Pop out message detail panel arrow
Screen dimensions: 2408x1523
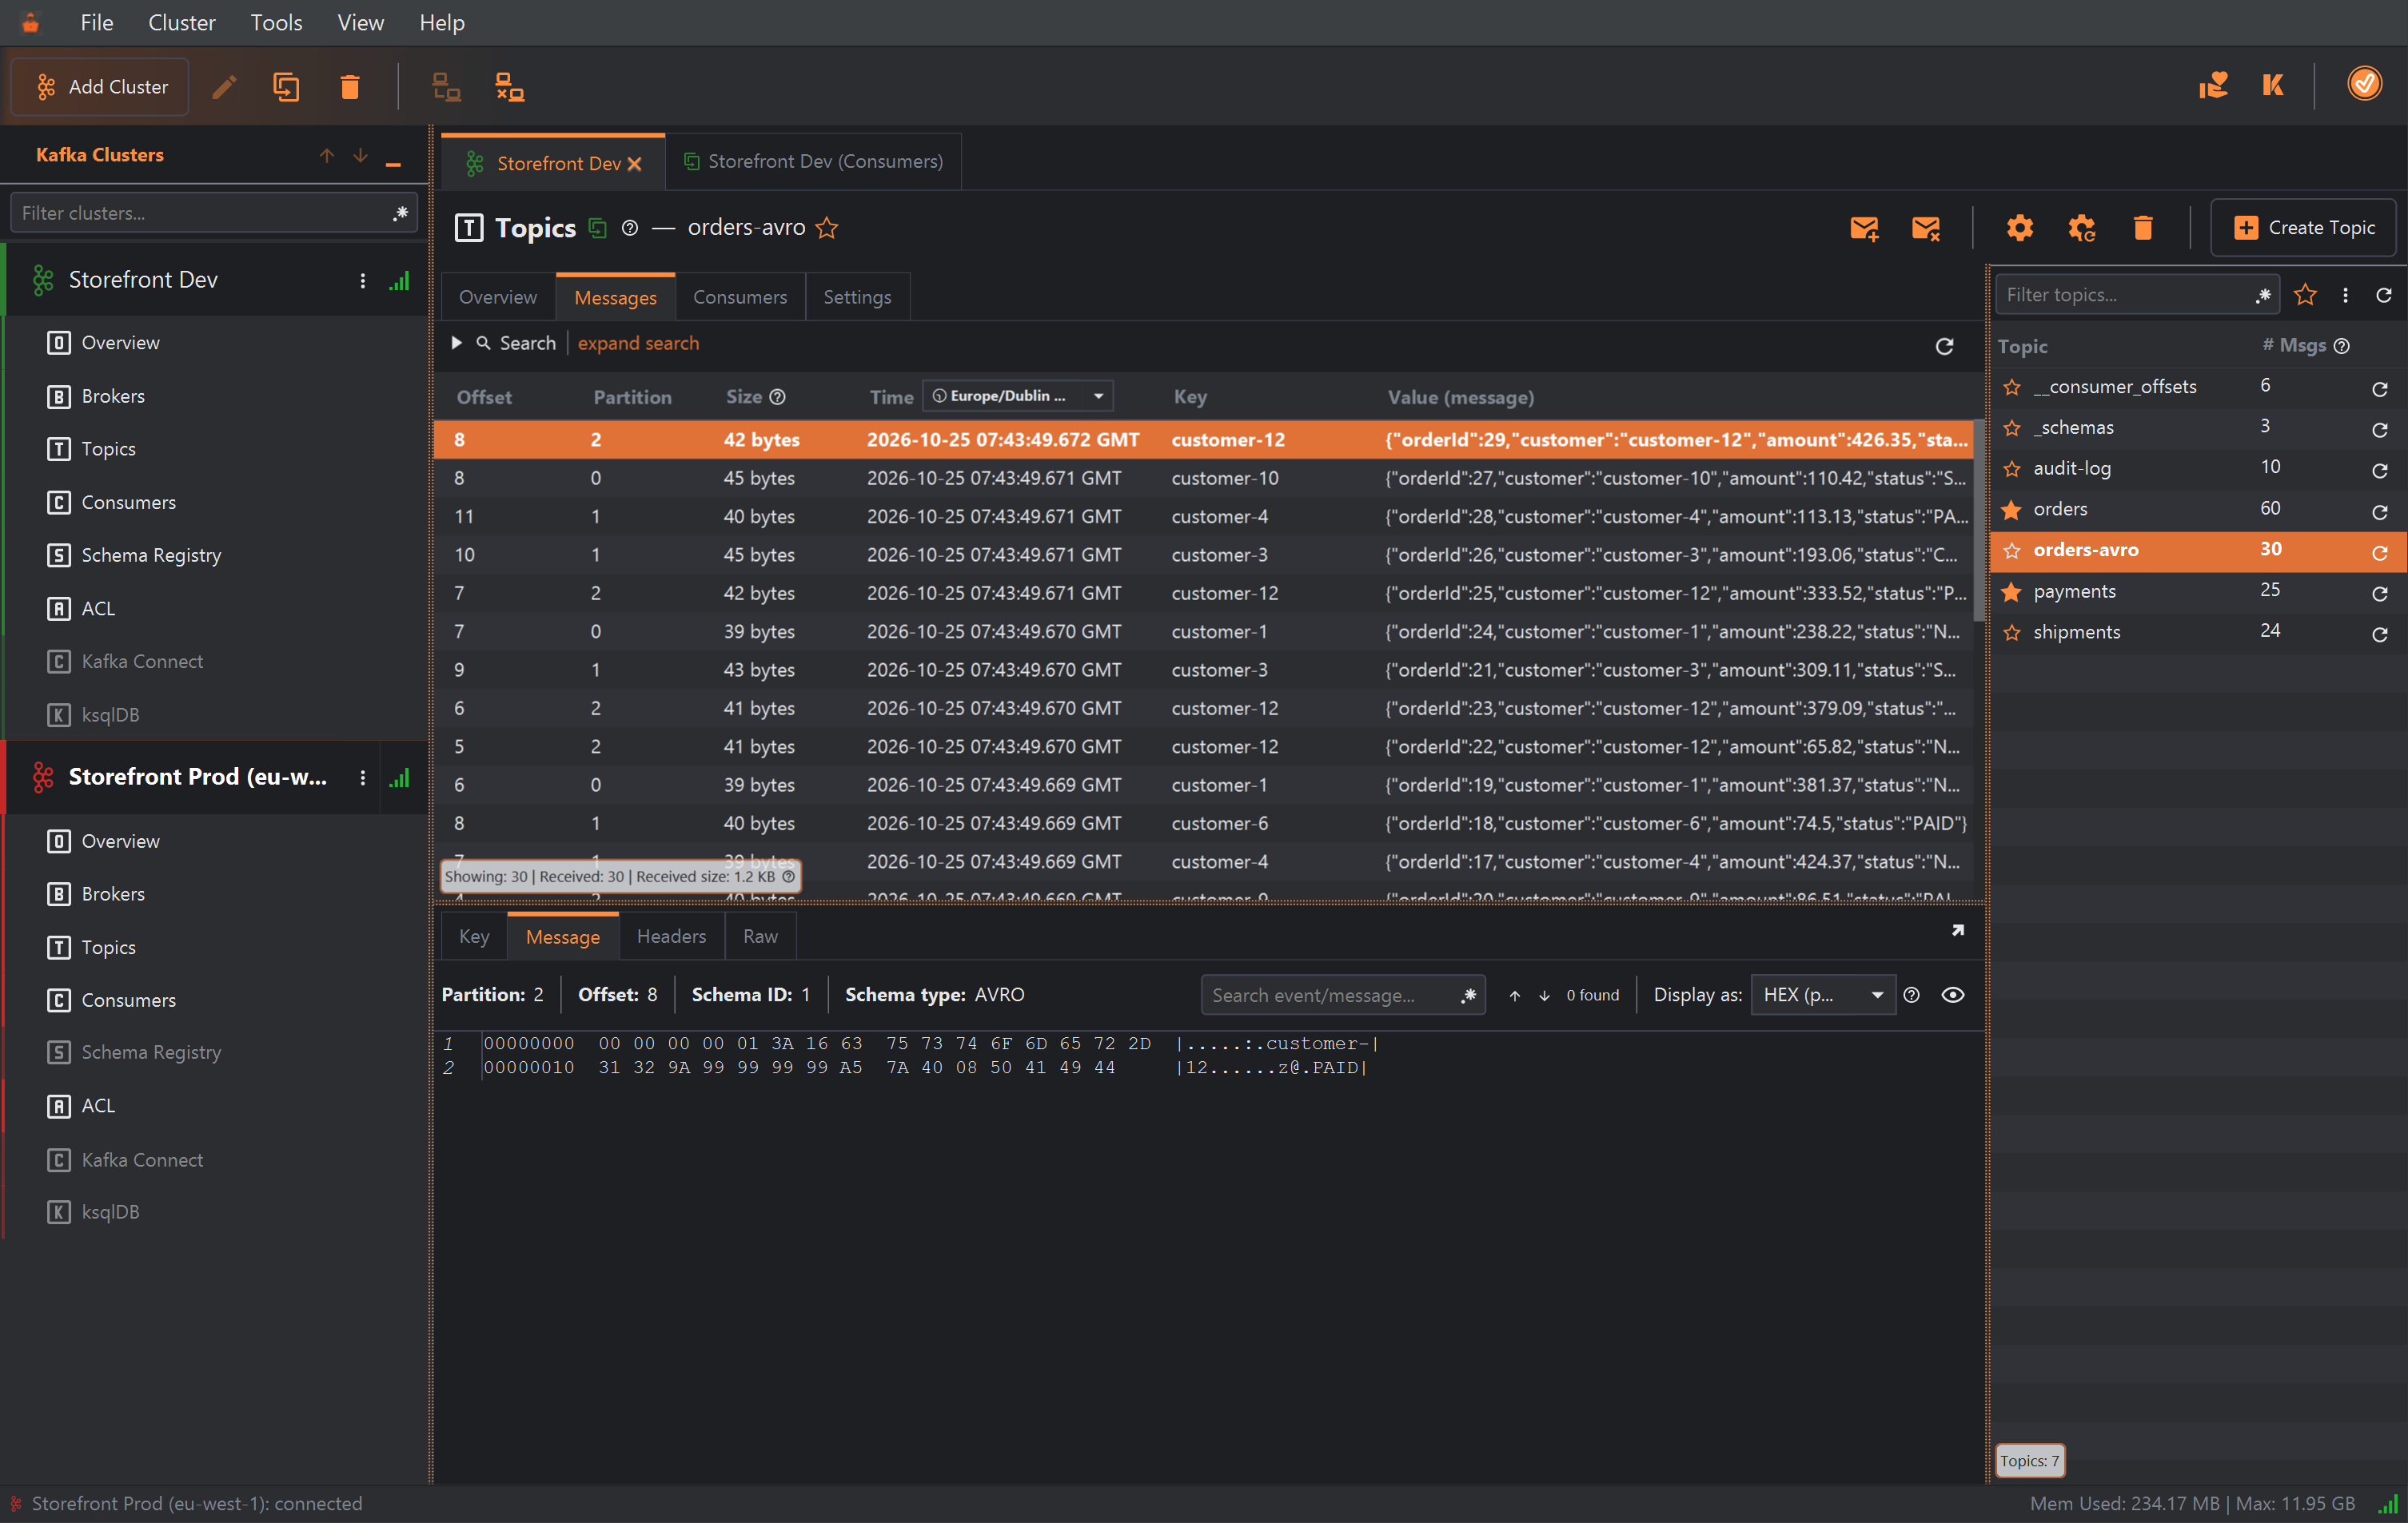(1957, 930)
